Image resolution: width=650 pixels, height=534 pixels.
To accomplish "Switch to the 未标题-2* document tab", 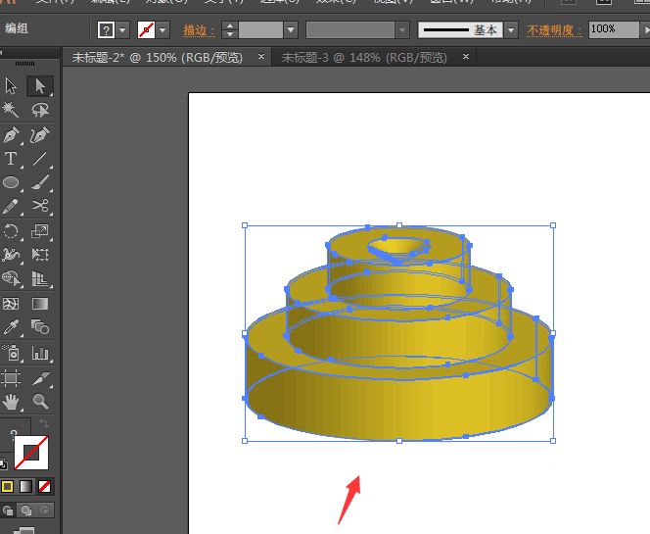I will [158, 57].
